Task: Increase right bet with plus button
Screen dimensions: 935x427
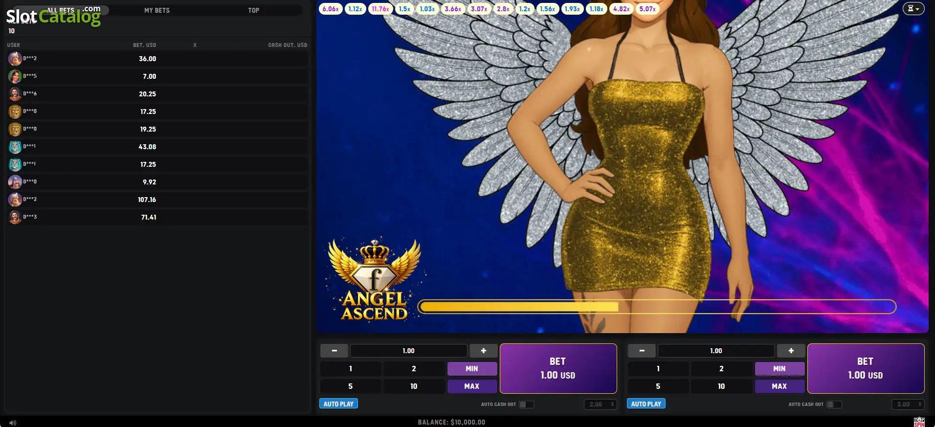Action: (791, 351)
